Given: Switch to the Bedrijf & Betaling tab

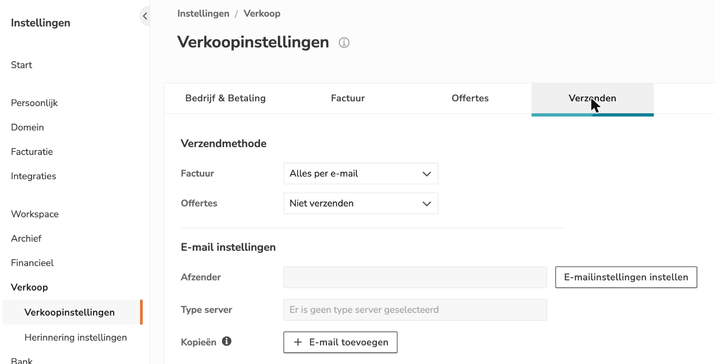Looking at the screenshot, I should pos(225,98).
